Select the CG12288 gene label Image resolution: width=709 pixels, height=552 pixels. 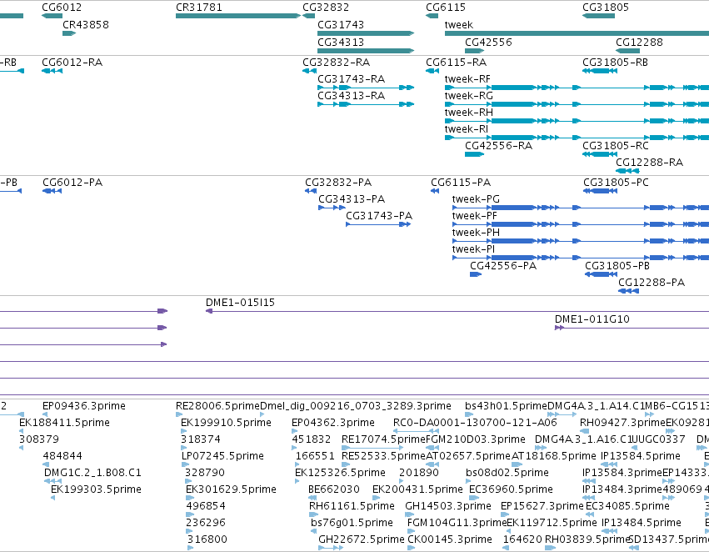click(x=639, y=43)
